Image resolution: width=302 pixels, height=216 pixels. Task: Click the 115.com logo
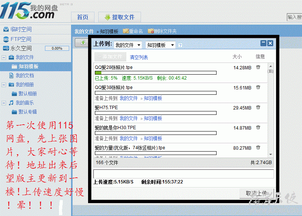pyautogui.click(x=29, y=11)
